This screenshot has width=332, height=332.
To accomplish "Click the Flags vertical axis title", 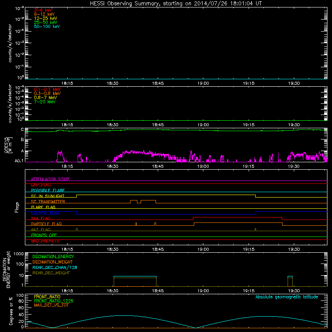I will [x=17, y=207].
